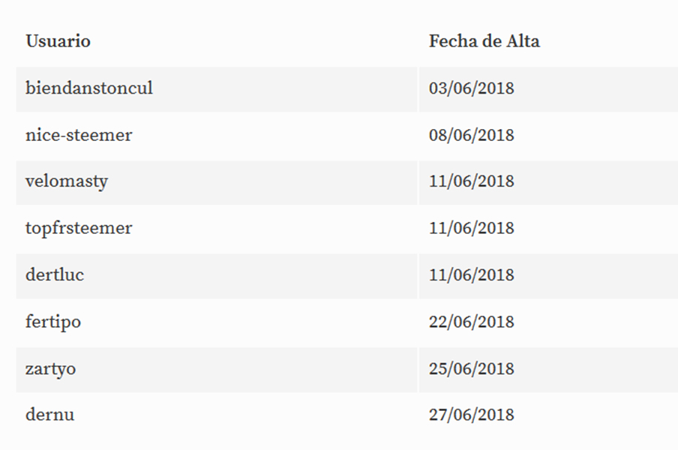Screen dimensions: 678x450
Task: Select the username biendanstoncul
Action: (x=88, y=88)
